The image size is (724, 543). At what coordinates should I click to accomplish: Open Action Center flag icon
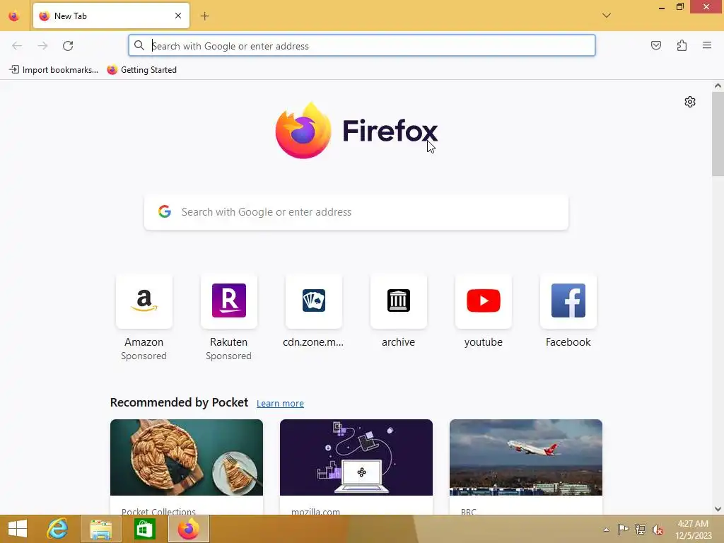[x=623, y=530]
